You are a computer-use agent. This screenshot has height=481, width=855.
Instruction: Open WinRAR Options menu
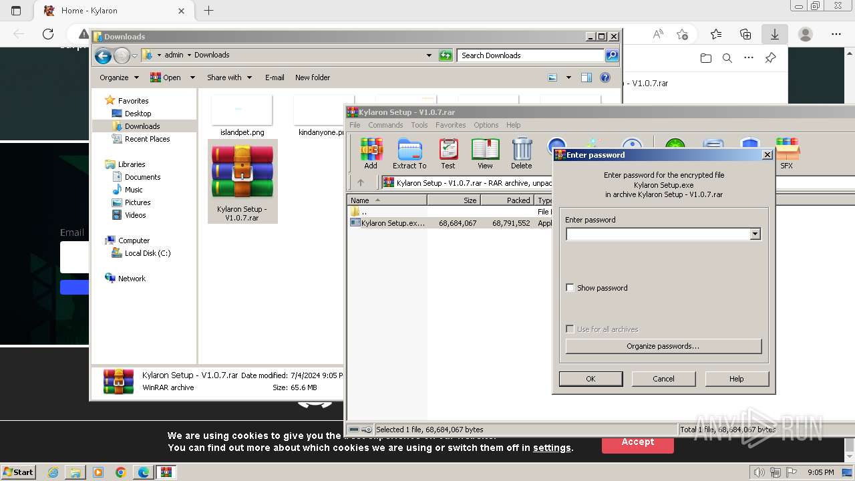(x=486, y=125)
